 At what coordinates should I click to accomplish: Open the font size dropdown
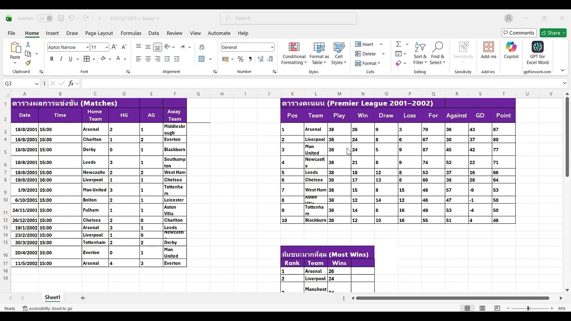tap(107, 47)
